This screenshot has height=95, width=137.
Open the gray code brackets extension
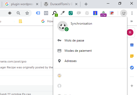click(46, 13)
